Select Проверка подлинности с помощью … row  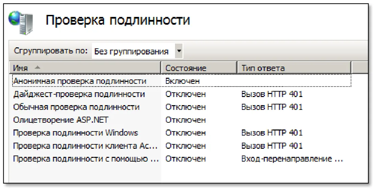coord(181,159)
